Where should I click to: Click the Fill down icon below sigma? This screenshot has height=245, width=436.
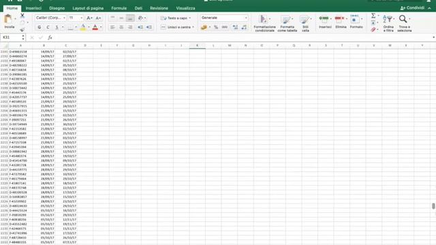pyautogui.click(x=373, y=22)
